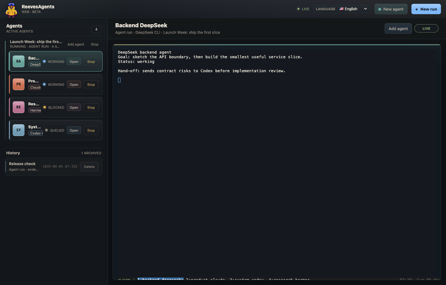This screenshot has height=285, width=446.
Task: Select the Release check history entry
Action: tap(54, 167)
